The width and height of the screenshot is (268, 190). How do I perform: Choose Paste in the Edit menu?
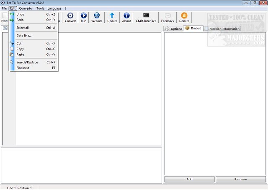coord(33,55)
